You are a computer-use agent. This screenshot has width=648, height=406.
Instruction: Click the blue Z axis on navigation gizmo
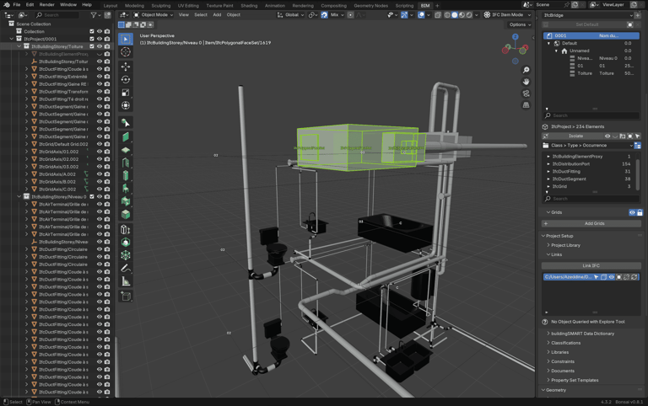click(516, 37)
